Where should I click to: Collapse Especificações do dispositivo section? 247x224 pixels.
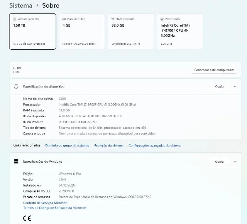235,86
